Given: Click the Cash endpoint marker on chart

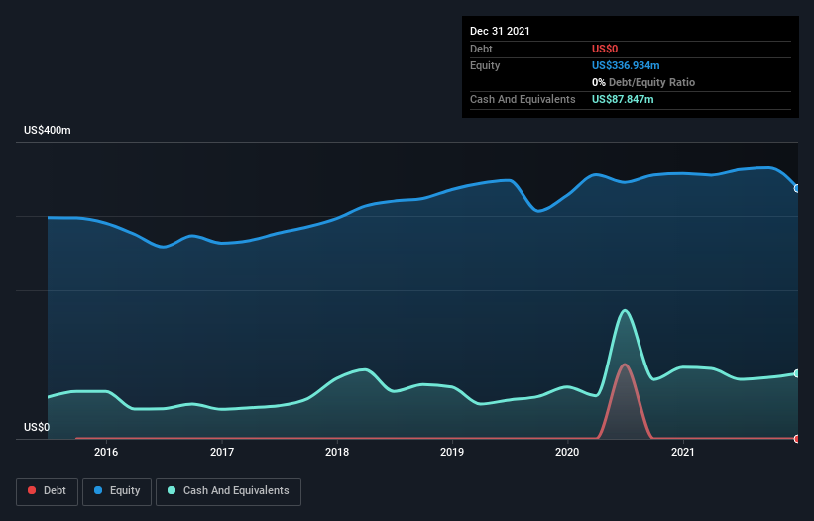Looking at the screenshot, I should click(x=797, y=373).
